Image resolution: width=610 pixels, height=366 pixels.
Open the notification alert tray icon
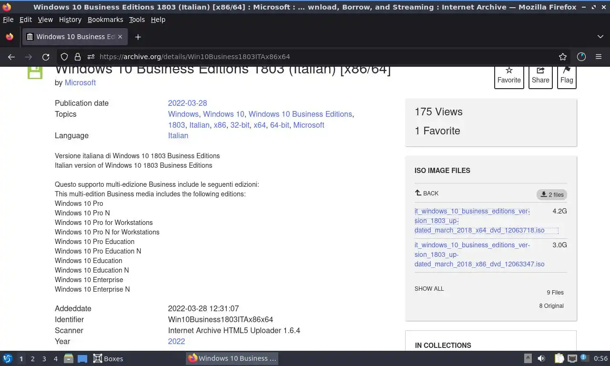point(584,358)
